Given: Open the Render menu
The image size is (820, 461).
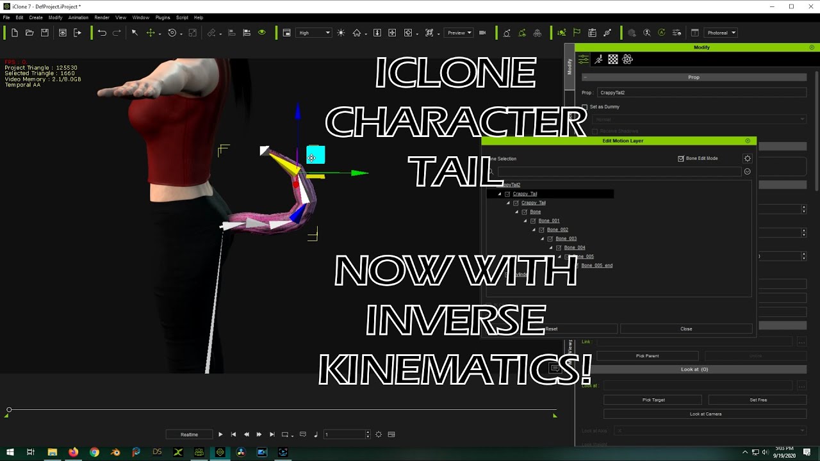Looking at the screenshot, I should click(x=102, y=18).
